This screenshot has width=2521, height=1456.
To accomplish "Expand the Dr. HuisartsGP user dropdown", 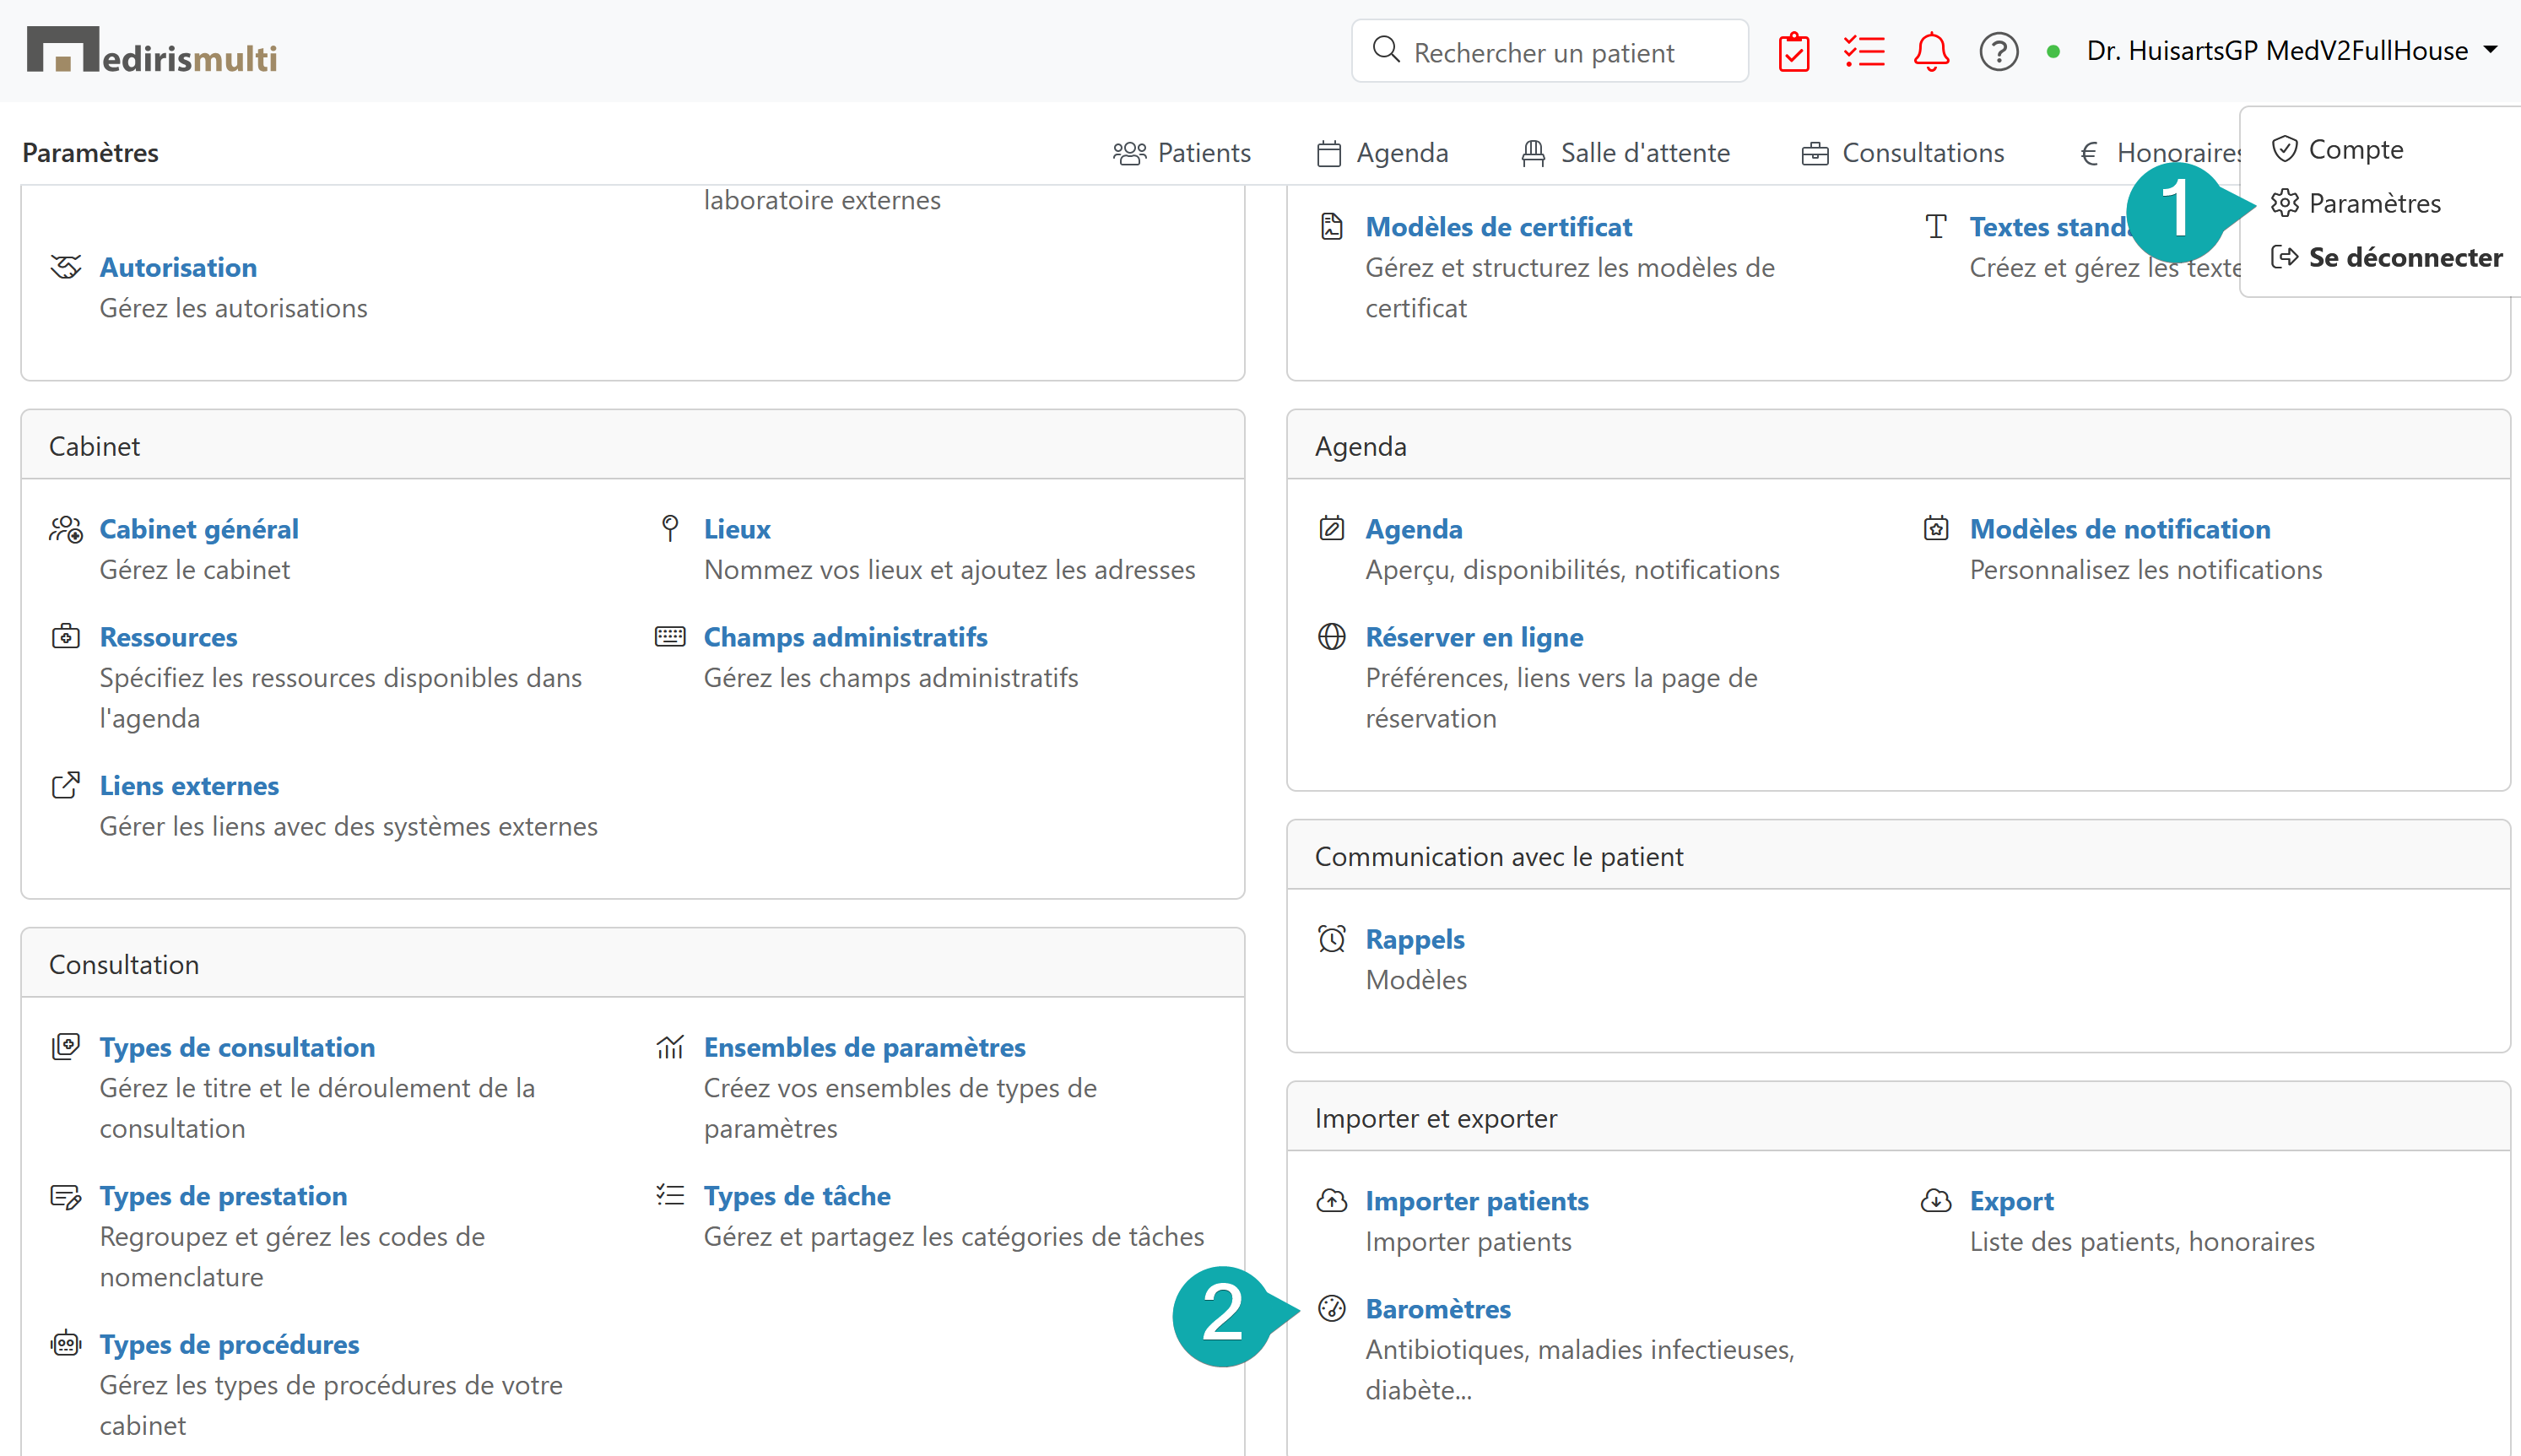I will (2291, 51).
